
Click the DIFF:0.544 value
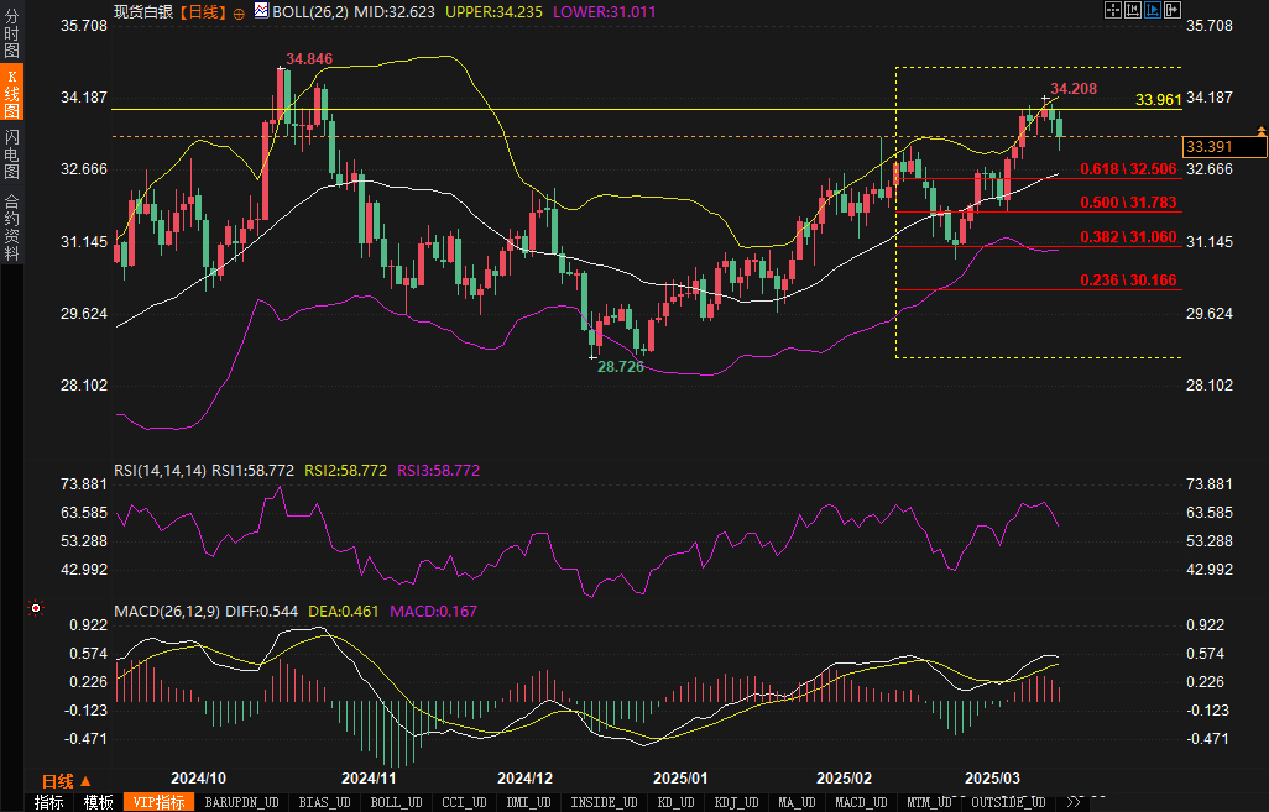(x=262, y=611)
